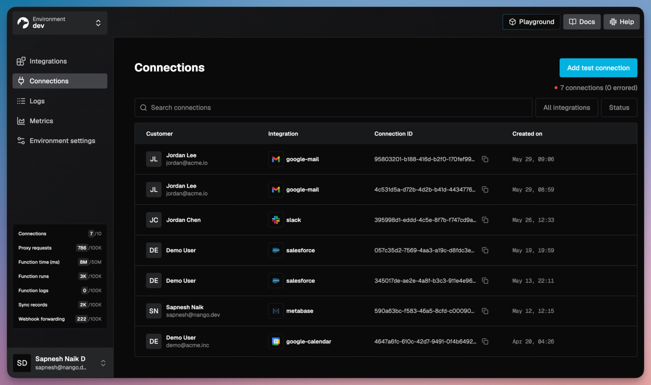This screenshot has height=385, width=651.
Task: Click the Proxy requests usage row
Action: pos(60,248)
